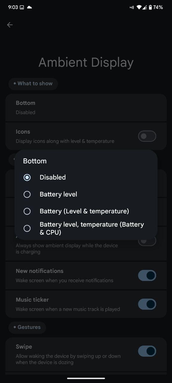Viewport: 172px width, 383px height.
Task: Tap the image notification icon
Action: [x=22, y=7]
